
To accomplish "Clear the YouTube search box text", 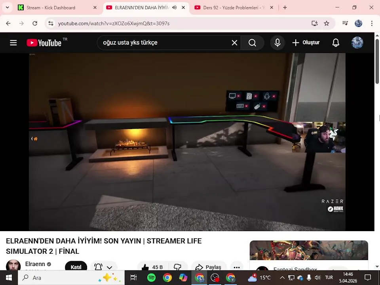I will coord(234,43).
